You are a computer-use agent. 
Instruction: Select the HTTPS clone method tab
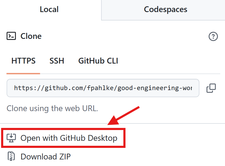point(24,61)
